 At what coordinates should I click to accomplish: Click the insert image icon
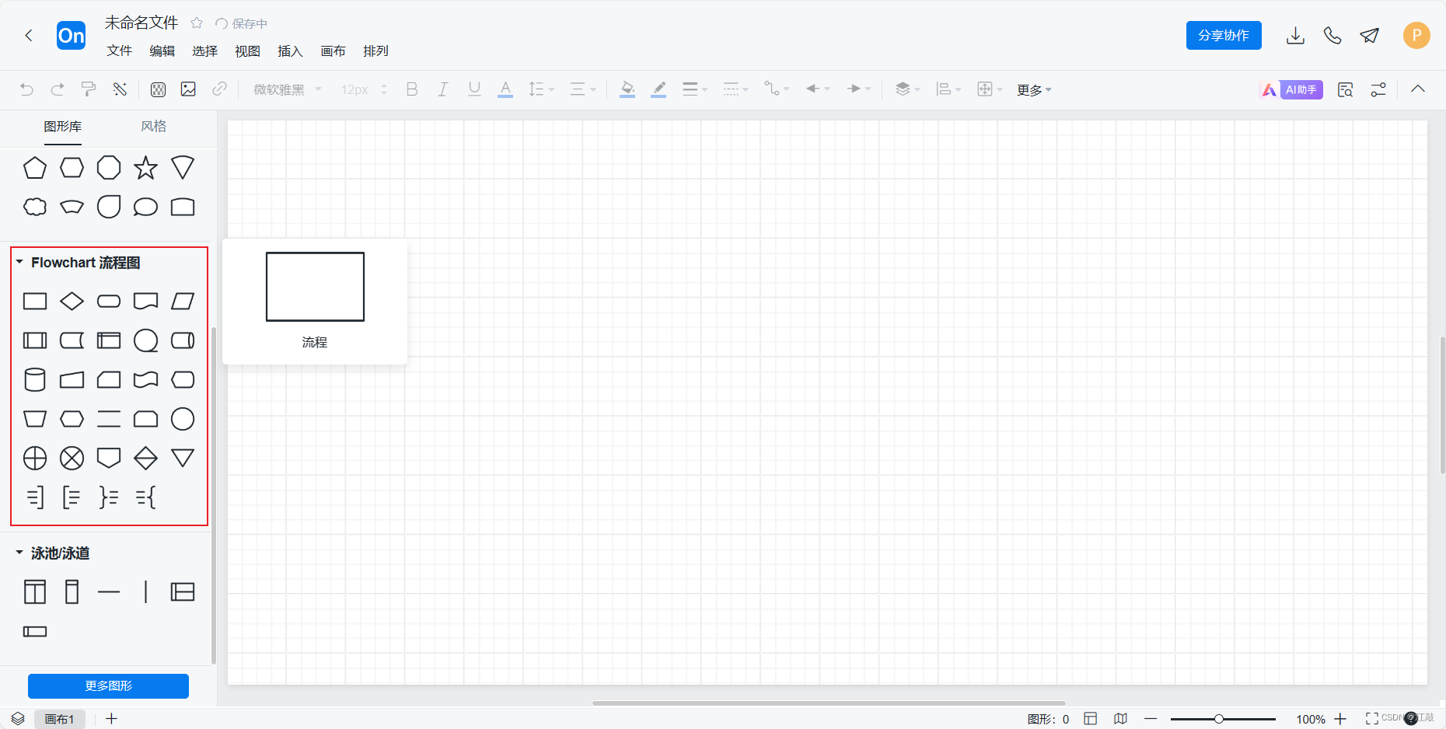coord(188,89)
